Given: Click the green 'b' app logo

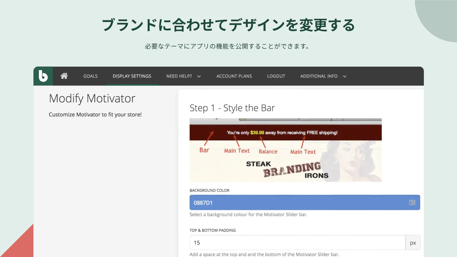Looking at the screenshot, I should click(x=43, y=76).
